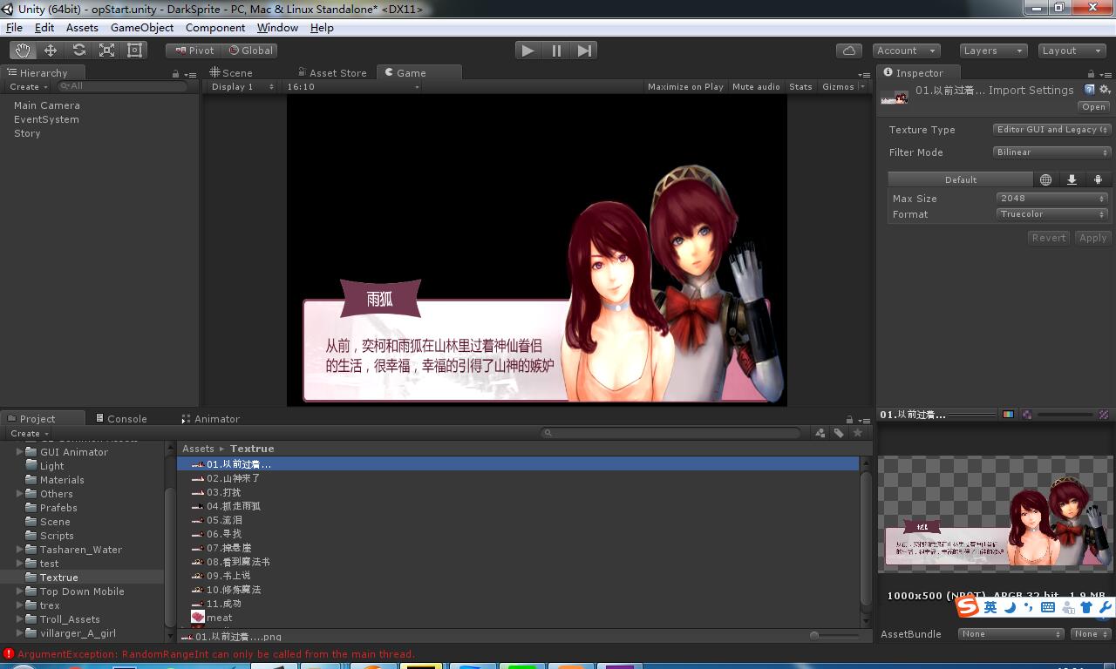This screenshot has height=669, width=1116.
Task: Select the Standalone platform download arrow tab
Action: [1072, 179]
